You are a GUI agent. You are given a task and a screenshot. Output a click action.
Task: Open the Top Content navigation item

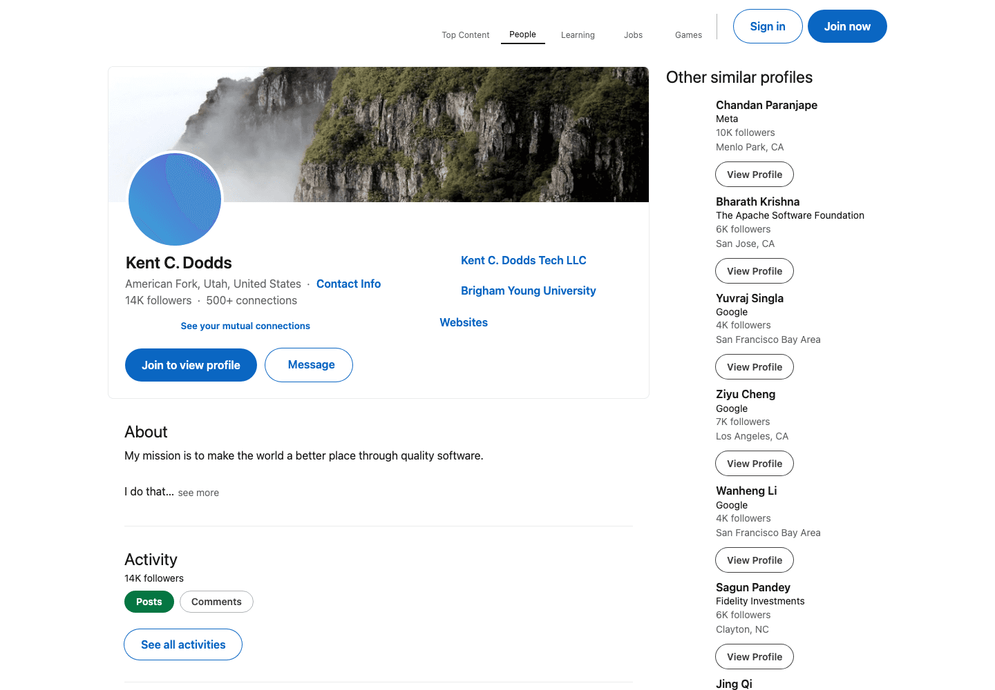point(466,35)
